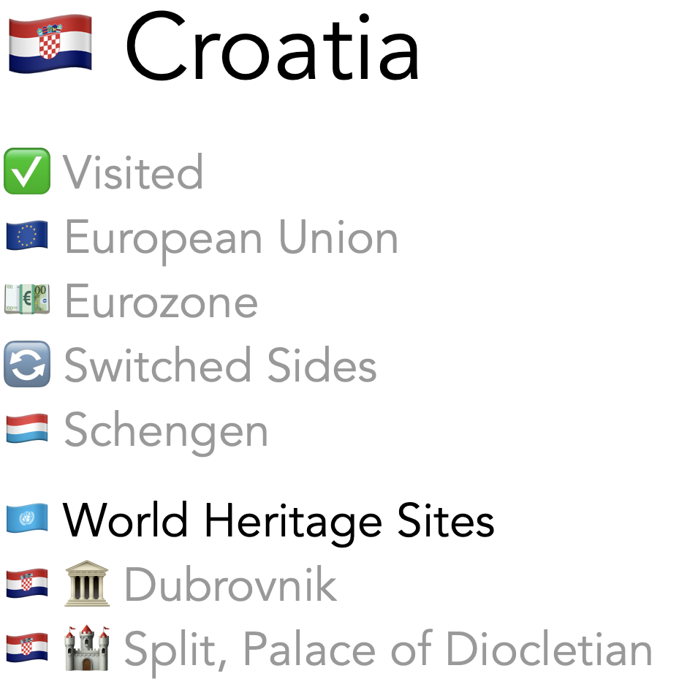Click the red-white-blue flag beside Schengen

(27, 429)
